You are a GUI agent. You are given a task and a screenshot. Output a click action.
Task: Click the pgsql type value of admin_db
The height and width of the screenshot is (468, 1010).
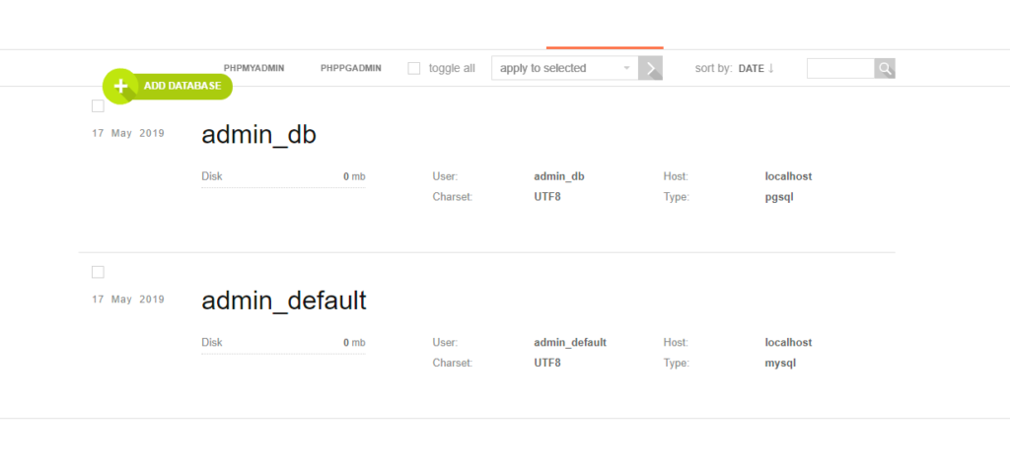(x=779, y=197)
